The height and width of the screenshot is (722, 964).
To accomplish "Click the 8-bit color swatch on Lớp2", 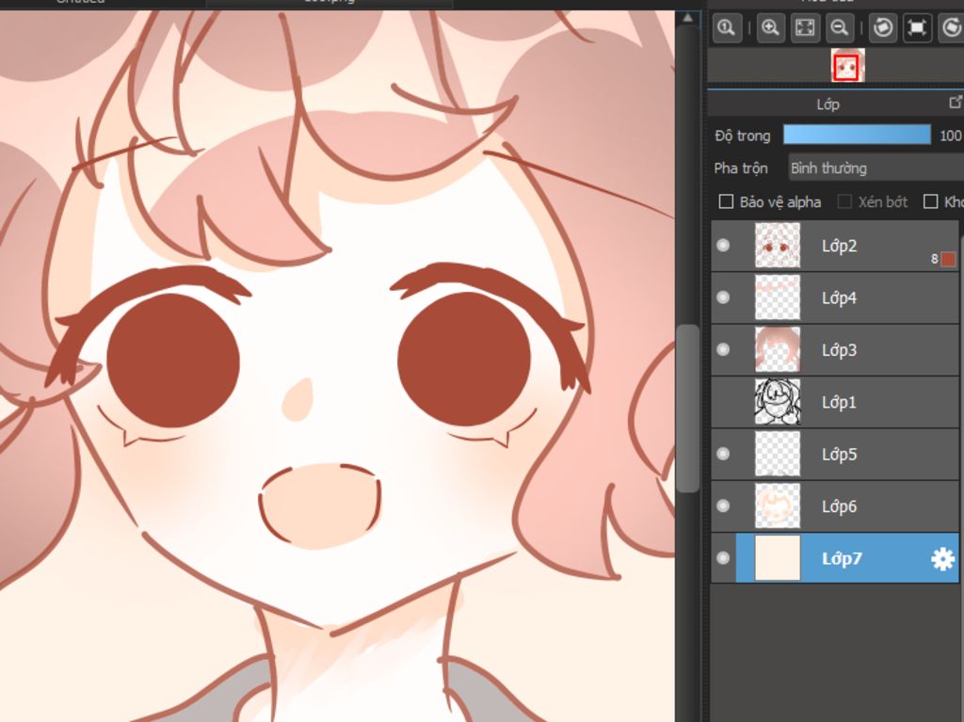I will point(948,259).
